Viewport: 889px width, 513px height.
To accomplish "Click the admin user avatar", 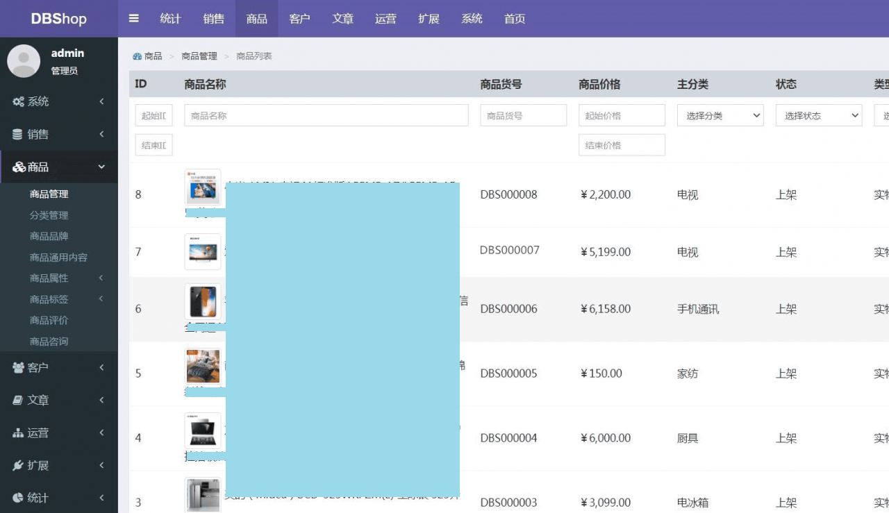I will [x=24, y=61].
